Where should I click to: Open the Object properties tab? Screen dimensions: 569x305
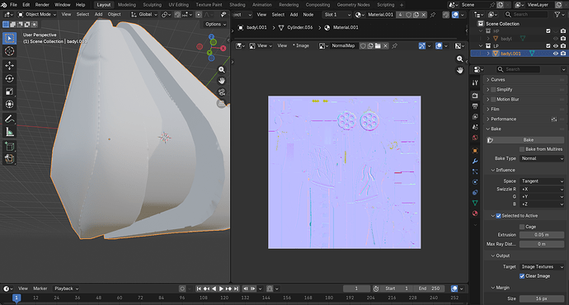475,151
